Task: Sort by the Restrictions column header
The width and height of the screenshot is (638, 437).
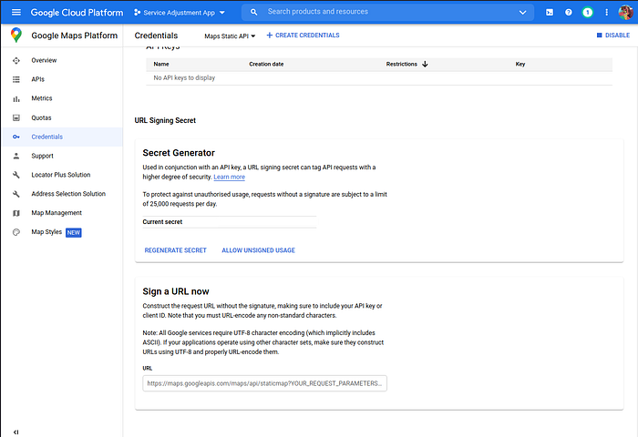Action: (x=402, y=65)
